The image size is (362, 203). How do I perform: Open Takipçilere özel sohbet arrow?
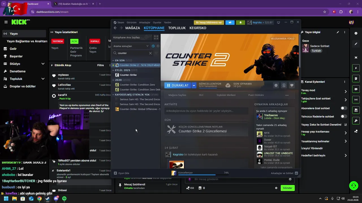346,100
